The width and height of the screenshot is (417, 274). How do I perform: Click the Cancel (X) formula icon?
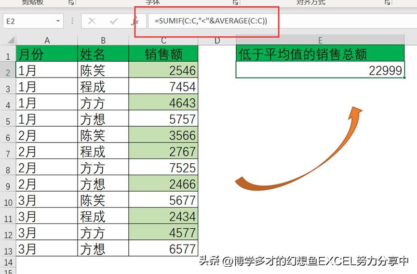92,21
